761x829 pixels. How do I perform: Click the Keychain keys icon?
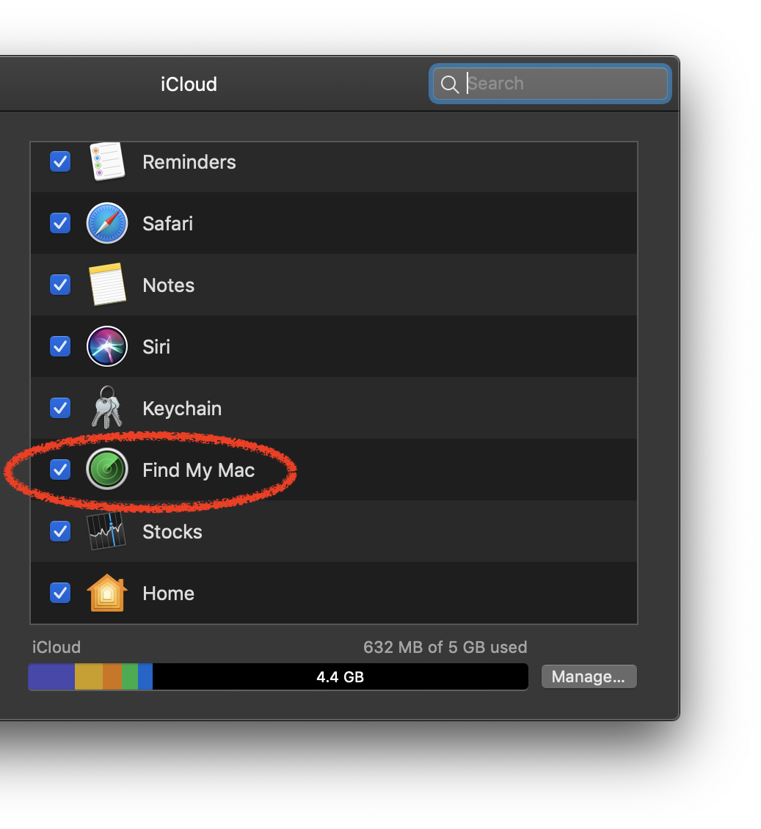[x=107, y=408]
